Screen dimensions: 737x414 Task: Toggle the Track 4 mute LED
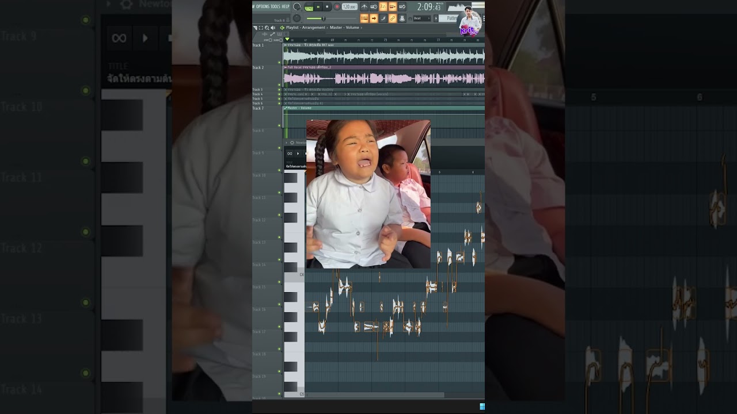tap(279, 94)
